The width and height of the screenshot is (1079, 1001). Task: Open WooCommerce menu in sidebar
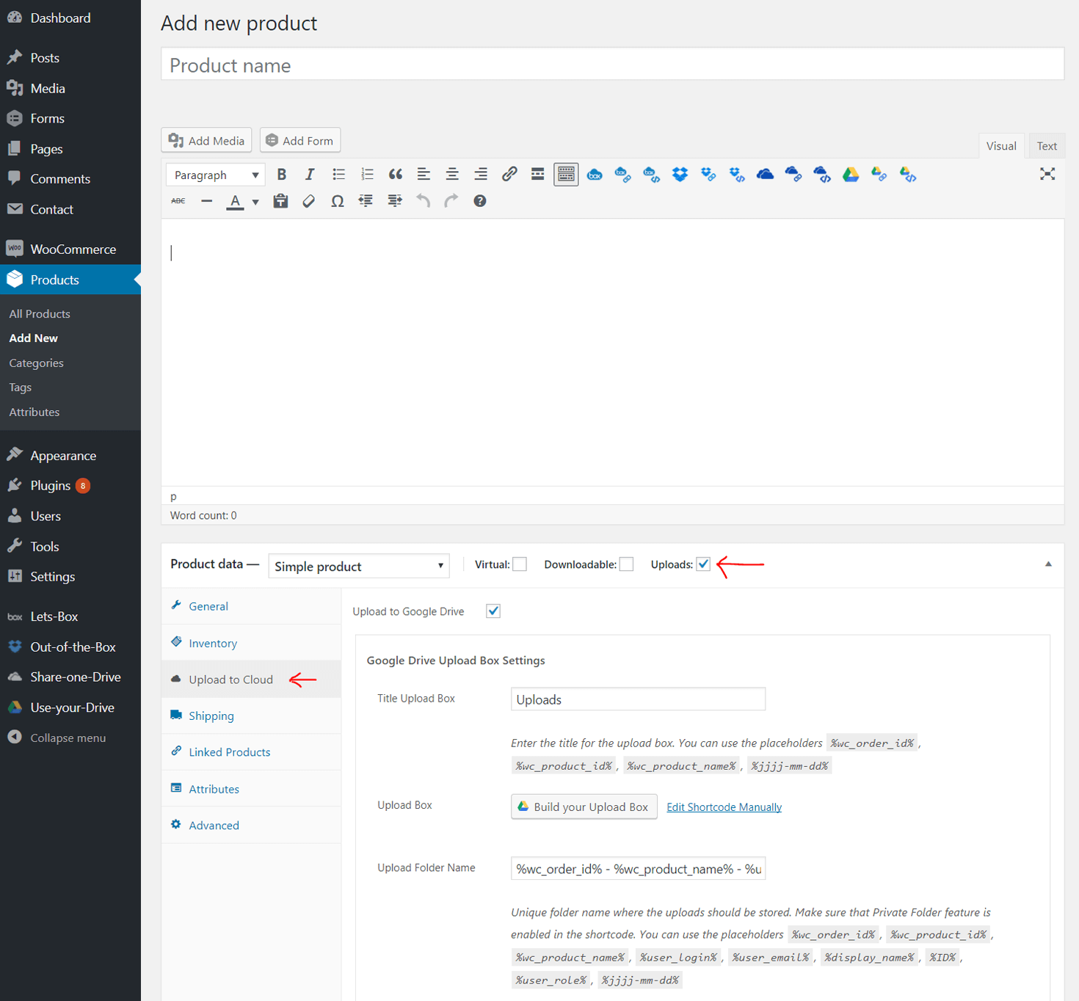pos(70,249)
